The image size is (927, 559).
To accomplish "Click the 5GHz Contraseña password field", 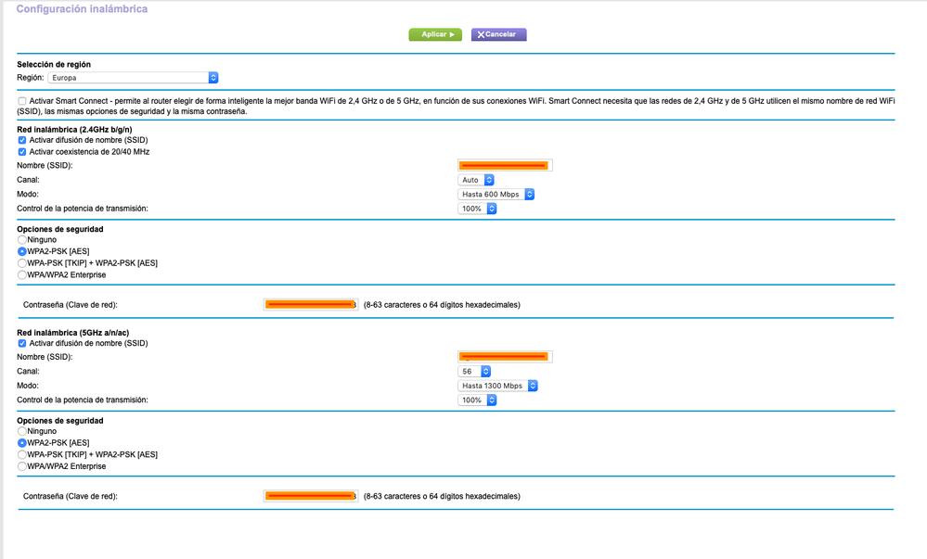I will (310, 496).
